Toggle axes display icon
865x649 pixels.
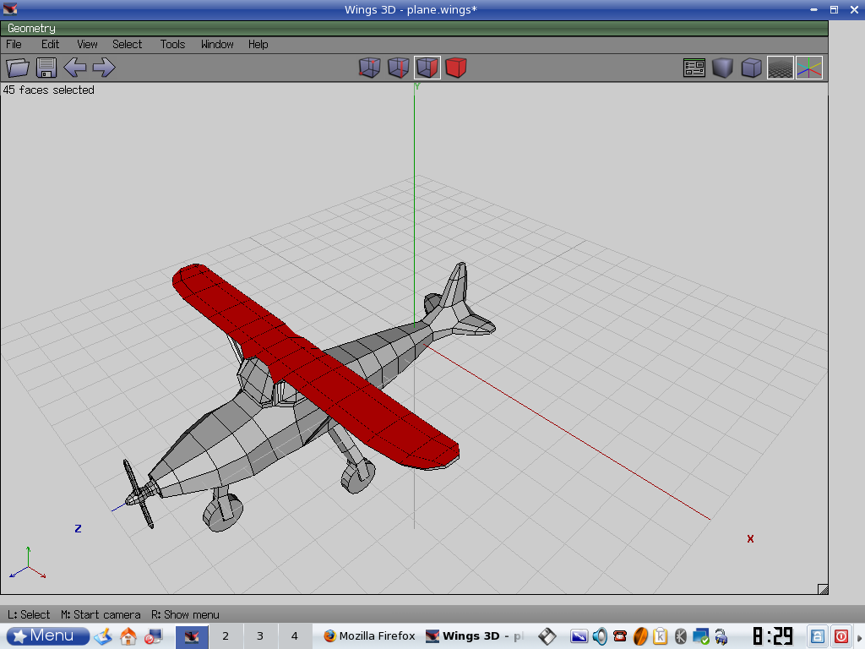pos(808,68)
